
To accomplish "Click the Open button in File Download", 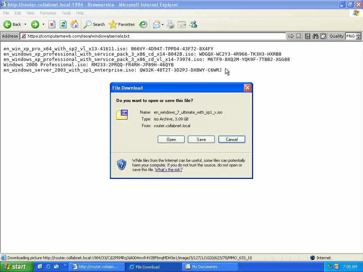I will (171, 140).
